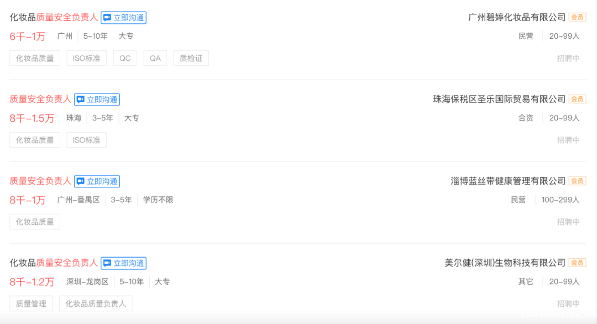Select the QA tag in first listing
The width and height of the screenshot is (597, 324).
point(155,58)
